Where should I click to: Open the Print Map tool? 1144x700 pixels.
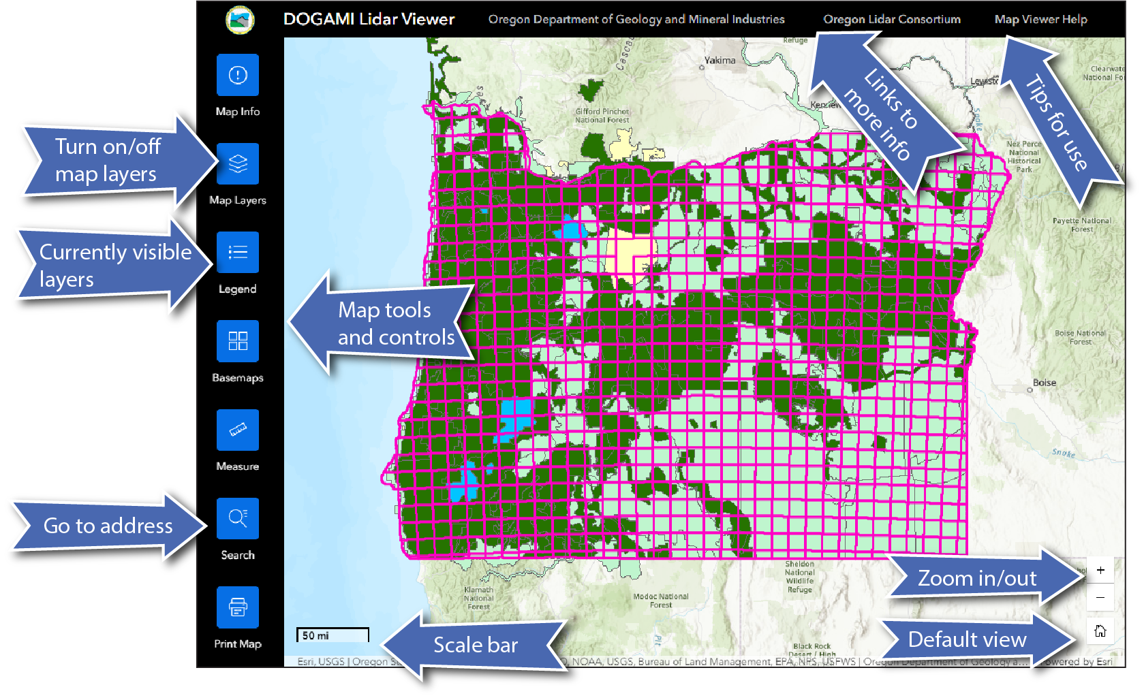click(238, 607)
